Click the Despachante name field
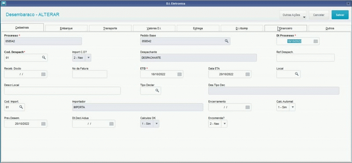The image size is (352, 163). pyautogui.click(x=198, y=58)
